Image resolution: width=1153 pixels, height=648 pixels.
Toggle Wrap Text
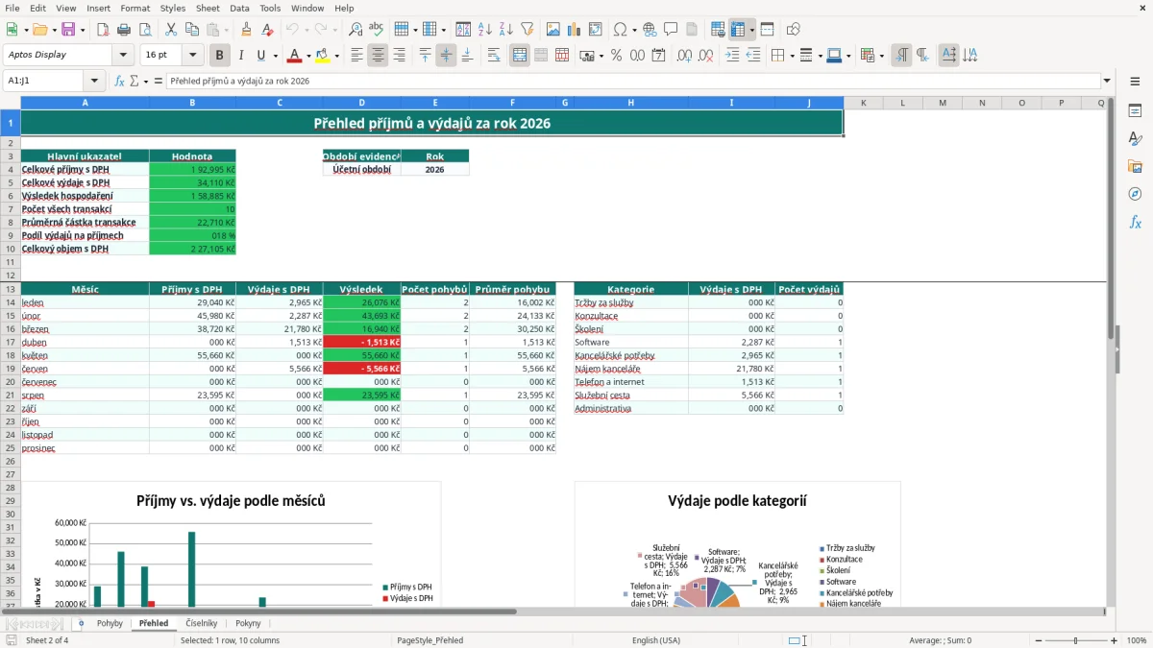click(494, 56)
